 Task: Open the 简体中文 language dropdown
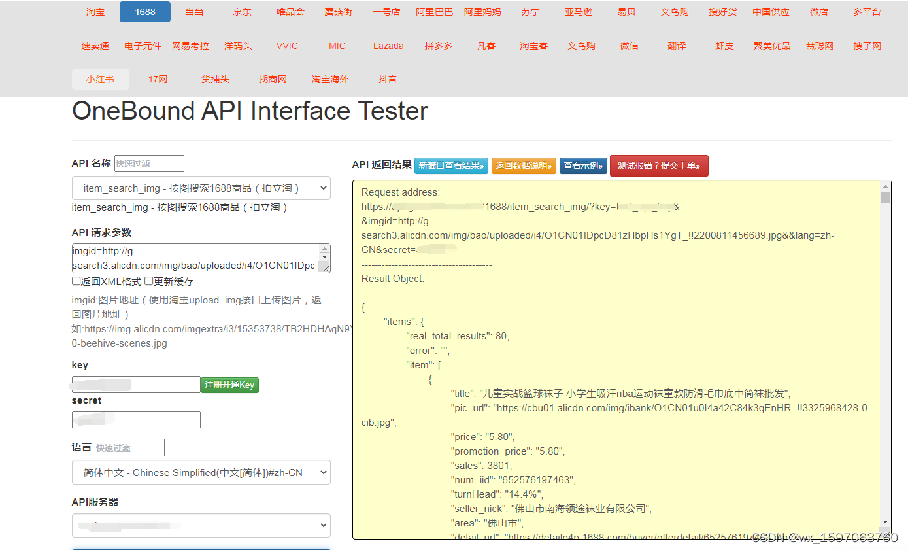(201, 472)
